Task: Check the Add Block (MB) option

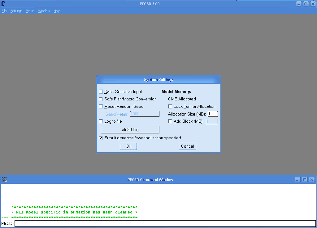Action: 170,121
